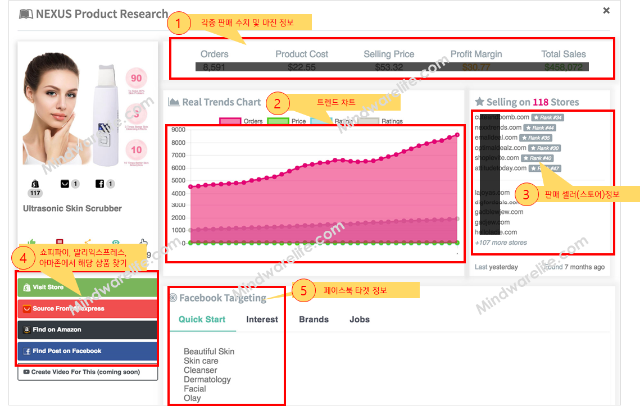Click Source From Aliexpress button
The image size is (640, 406).
coord(87,308)
